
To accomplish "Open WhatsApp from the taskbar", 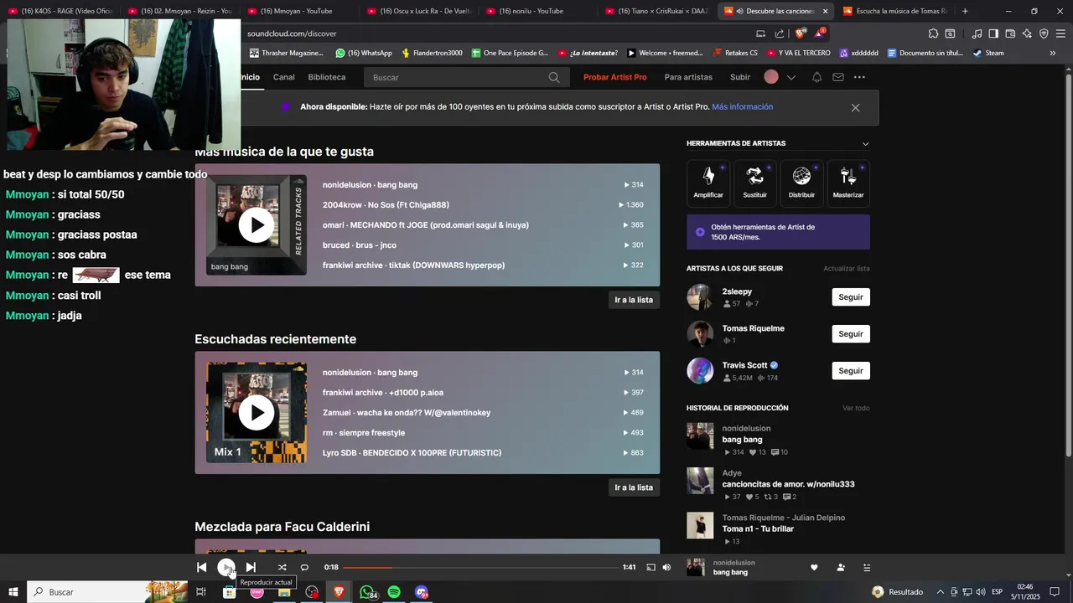I will tap(367, 592).
